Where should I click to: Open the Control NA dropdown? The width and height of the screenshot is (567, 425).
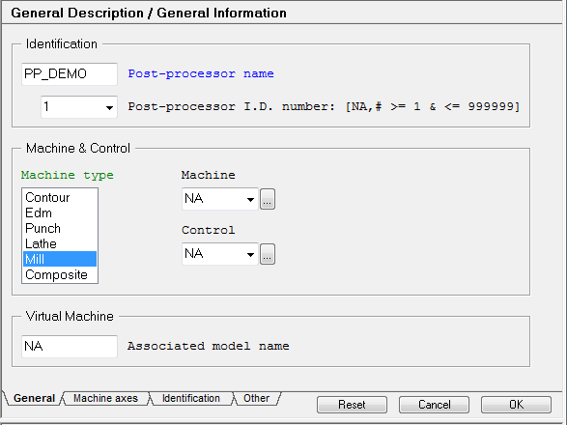pyautogui.click(x=220, y=254)
